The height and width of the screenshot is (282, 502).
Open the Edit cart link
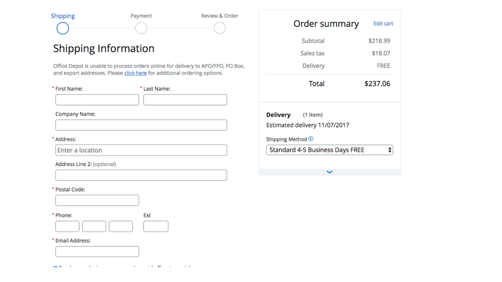383,23
